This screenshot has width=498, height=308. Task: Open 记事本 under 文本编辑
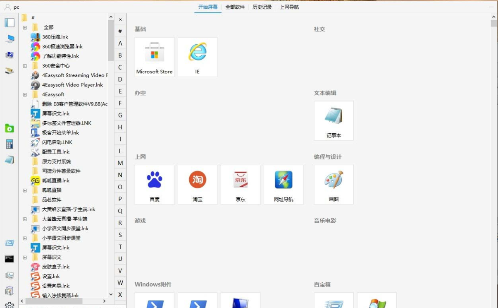(x=334, y=120)
